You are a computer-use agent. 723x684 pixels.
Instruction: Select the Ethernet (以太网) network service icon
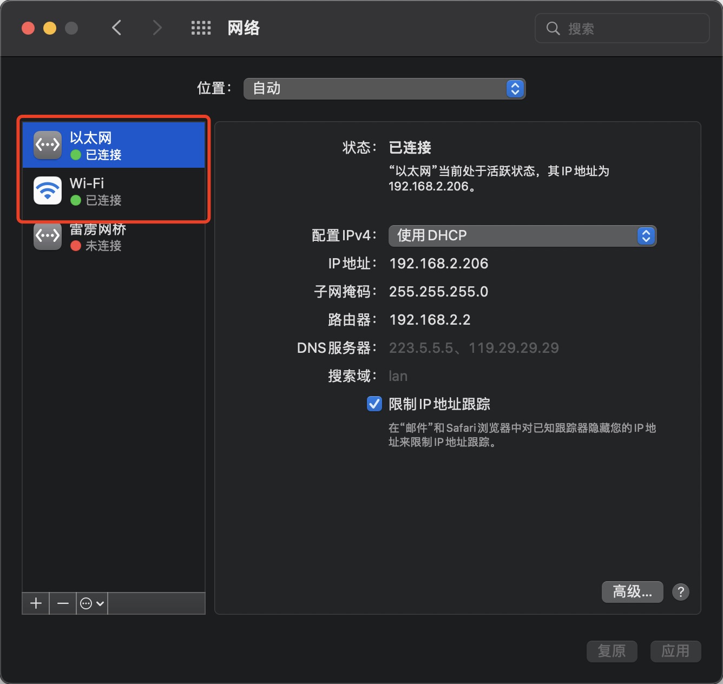47,144
